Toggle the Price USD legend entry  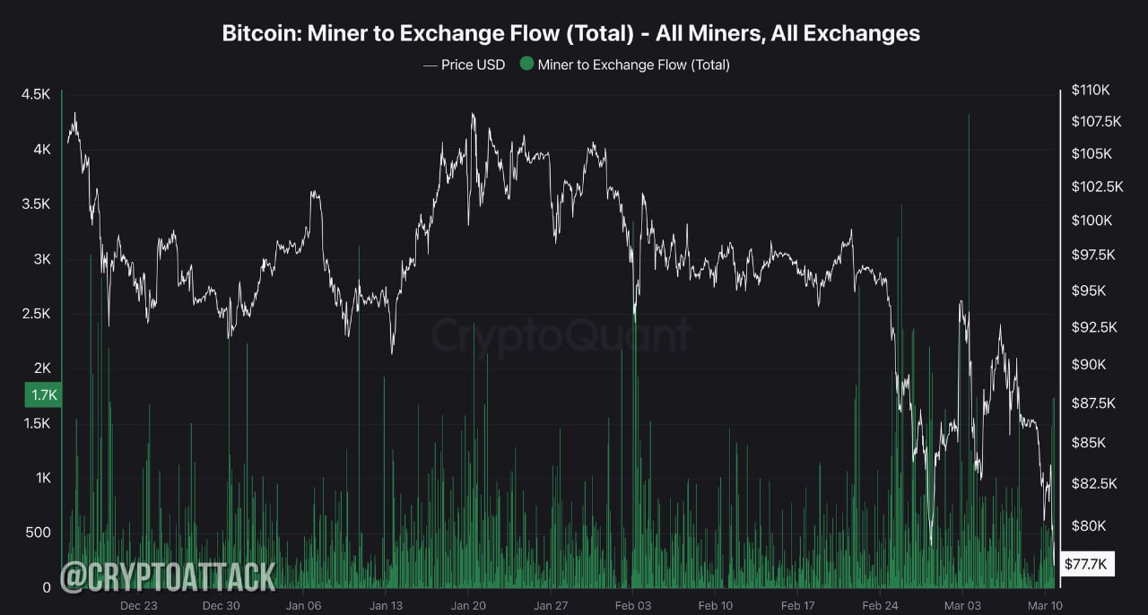[x=464, y=65]
